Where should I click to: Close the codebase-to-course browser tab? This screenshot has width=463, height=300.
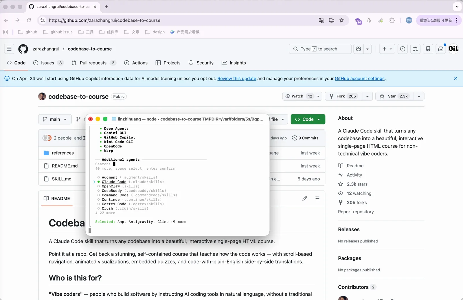click(95, 7)
